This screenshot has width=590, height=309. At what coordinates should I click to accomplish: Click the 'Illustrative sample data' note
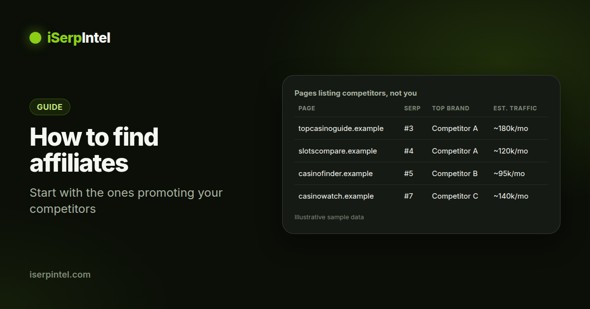329,217
